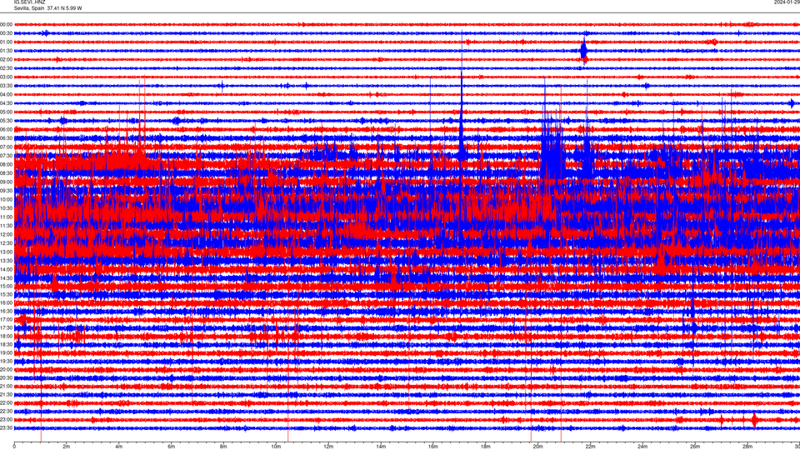Select the 18:00 time row label
This screenshot has width=800, height=450.
pyautogui.click(x=6, y=336)
